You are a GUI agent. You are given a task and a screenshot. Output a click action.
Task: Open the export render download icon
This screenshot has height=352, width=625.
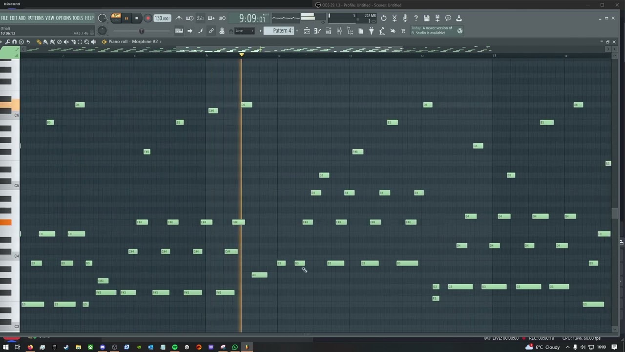coord(459,18)
